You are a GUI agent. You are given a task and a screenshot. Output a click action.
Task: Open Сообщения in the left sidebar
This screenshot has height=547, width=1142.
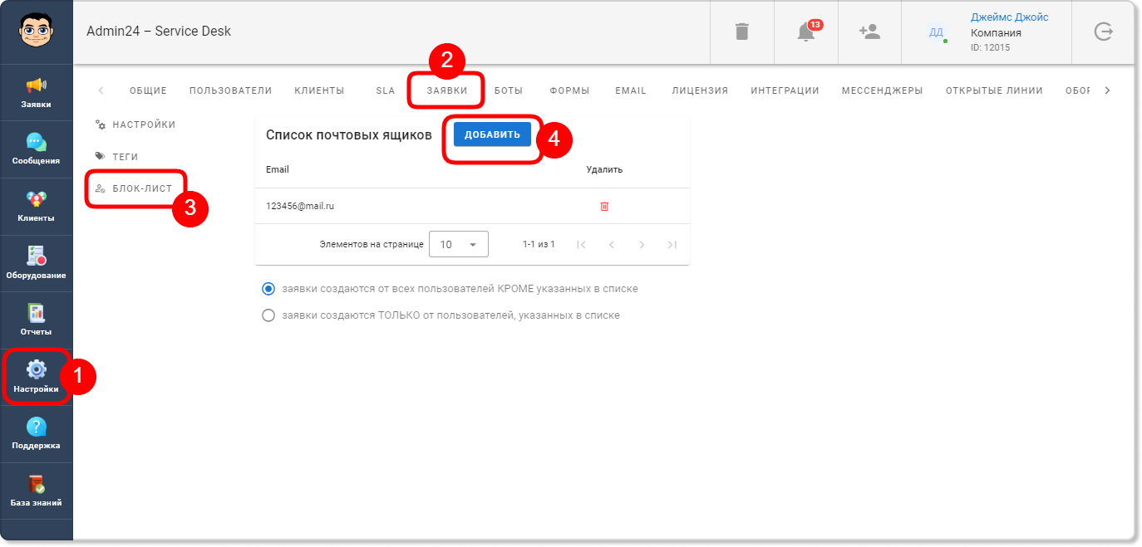(37, 149)
